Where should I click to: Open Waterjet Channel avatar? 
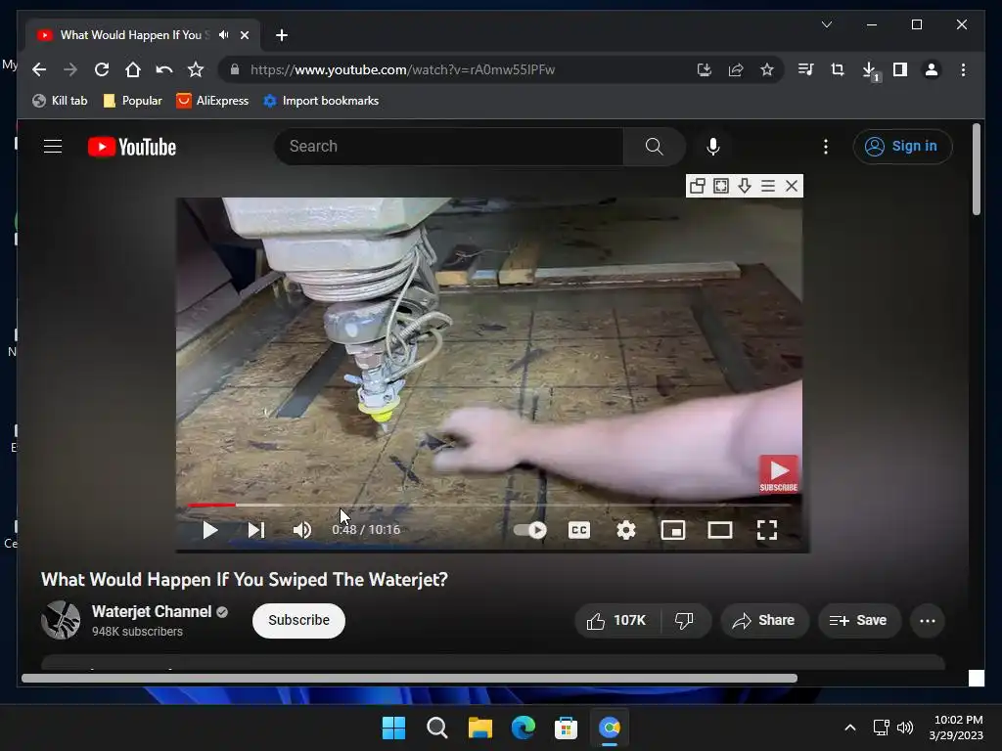tap(61, 620)
